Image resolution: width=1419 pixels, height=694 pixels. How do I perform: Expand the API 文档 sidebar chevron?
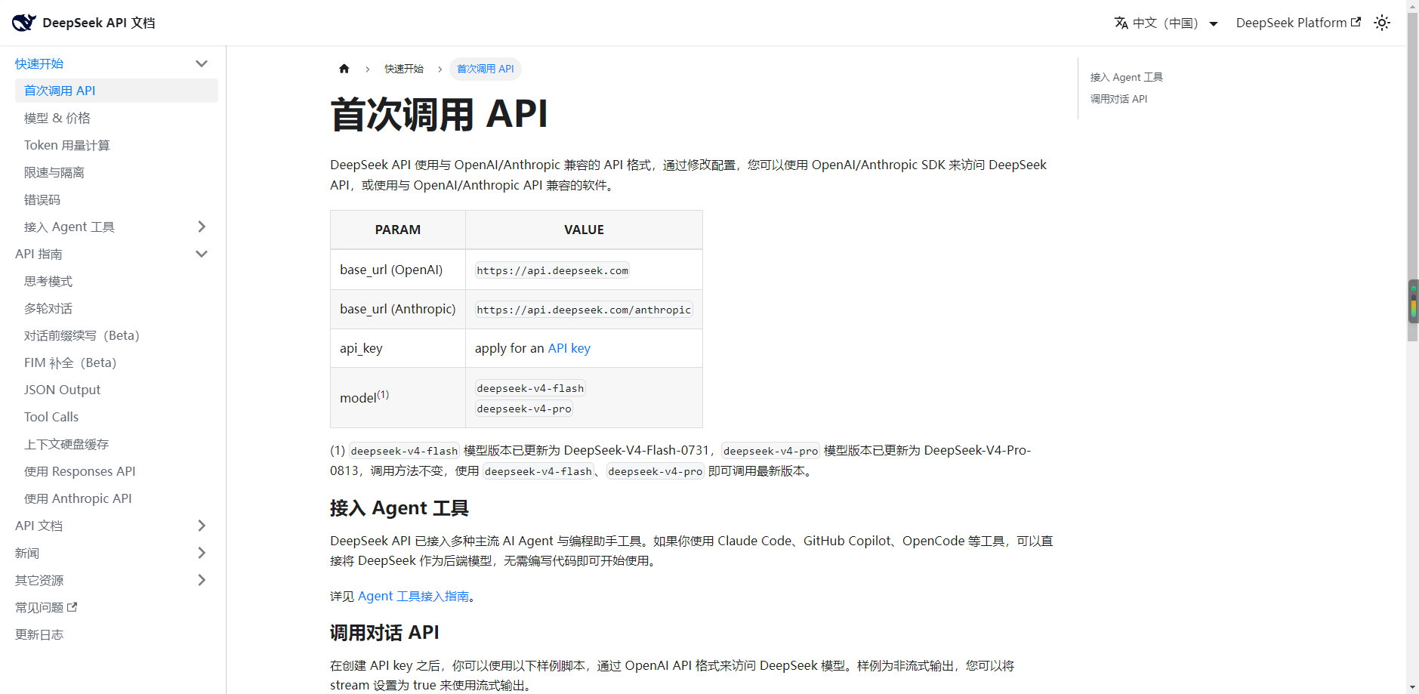coord(202,526)
